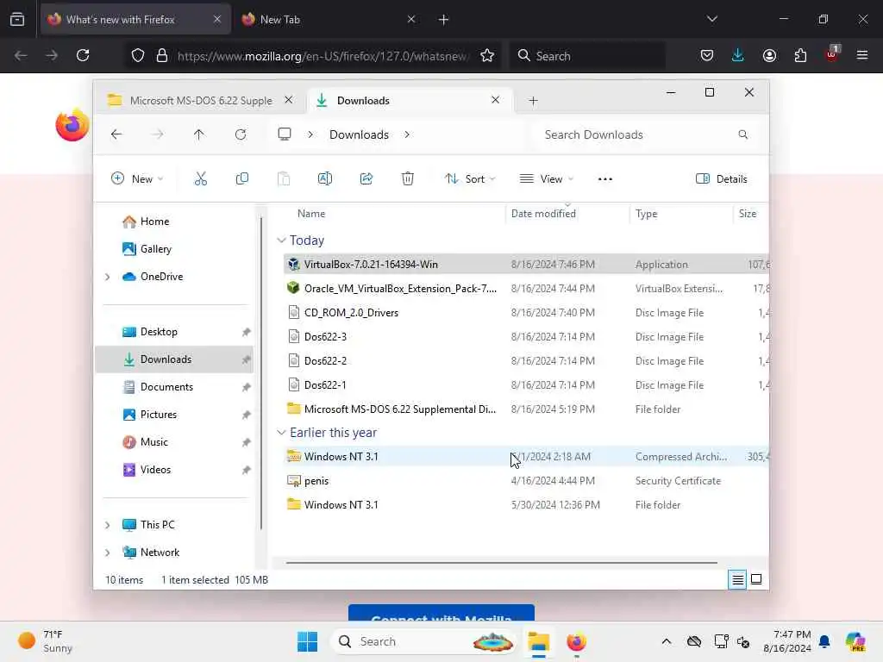Switch to details list view icon
This screenshot has height=662, width=883.
737,579
